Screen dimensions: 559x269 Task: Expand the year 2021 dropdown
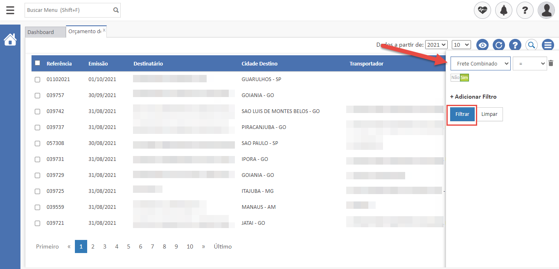coord(436,45)
